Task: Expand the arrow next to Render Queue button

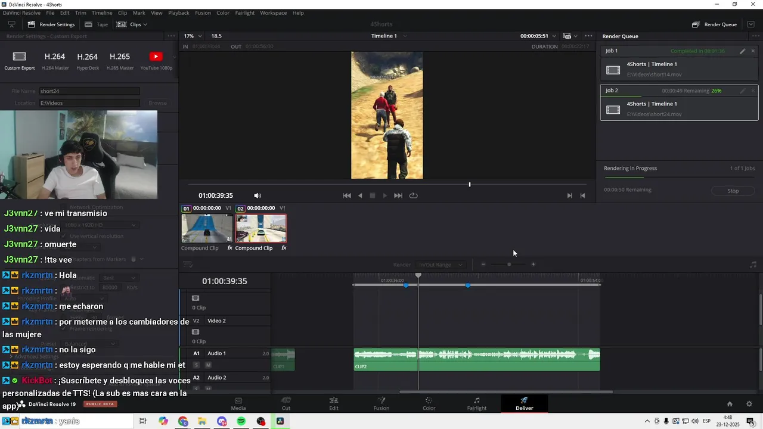Action: point(750,24)
